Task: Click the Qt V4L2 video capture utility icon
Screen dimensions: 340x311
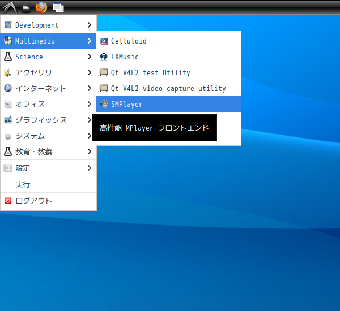Action: (104, 88)
